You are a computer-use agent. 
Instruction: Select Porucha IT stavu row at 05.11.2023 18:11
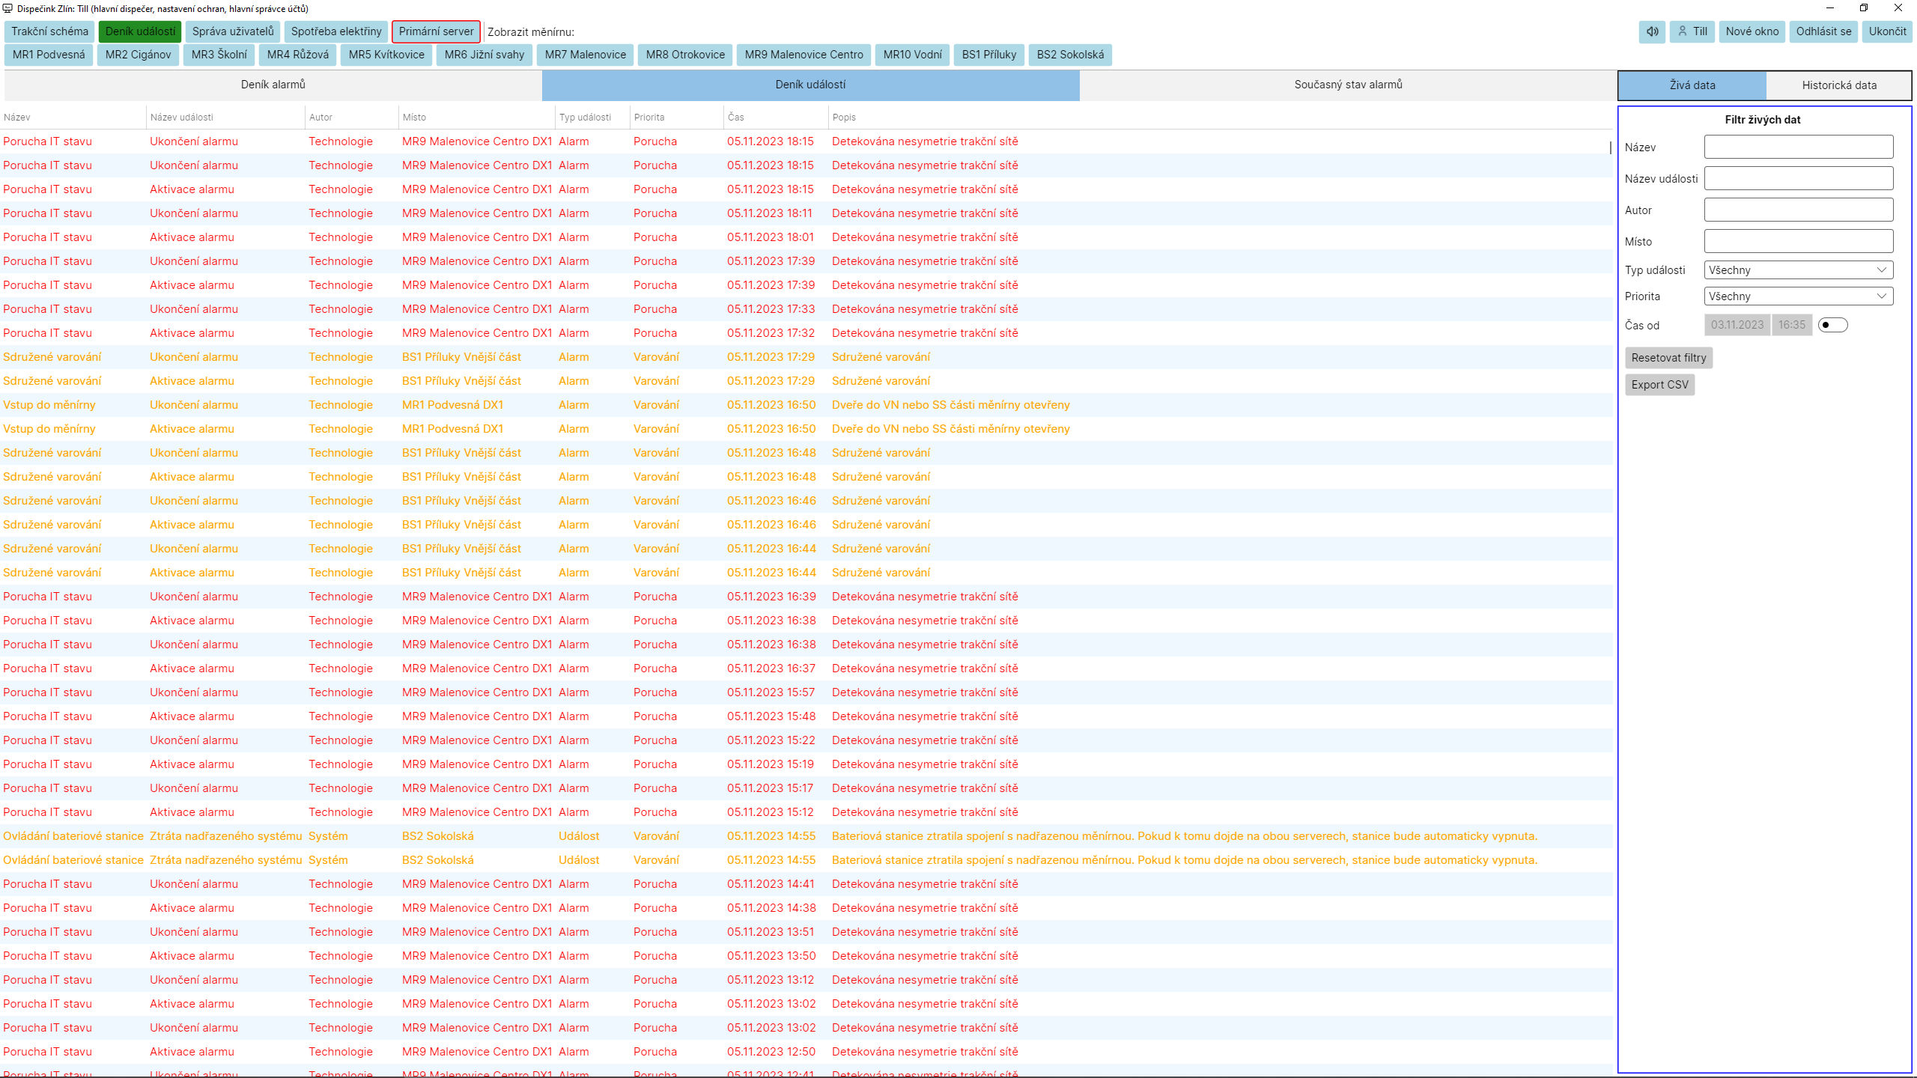(806, 213)
